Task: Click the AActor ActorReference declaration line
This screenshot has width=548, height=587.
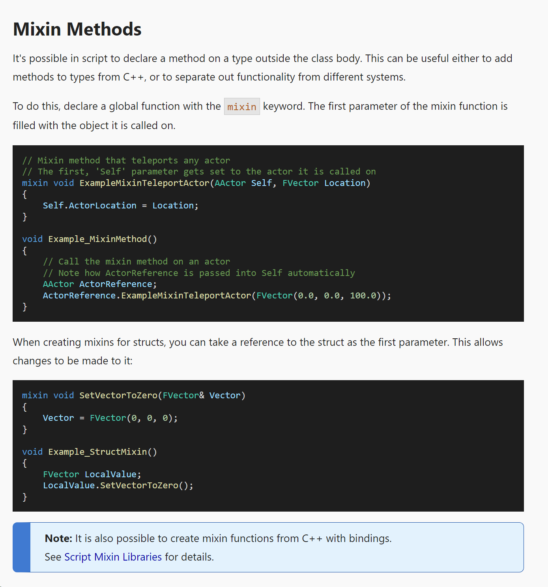Action: 99,284
